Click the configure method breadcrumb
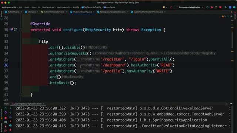237x133 pixels. pos(109,7)
